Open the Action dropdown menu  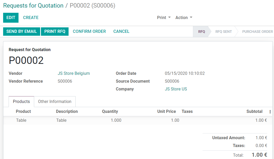point(184,17)
